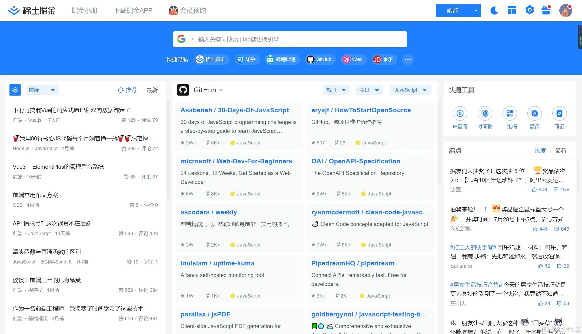Open settings via the gear icon

(530, 10)
